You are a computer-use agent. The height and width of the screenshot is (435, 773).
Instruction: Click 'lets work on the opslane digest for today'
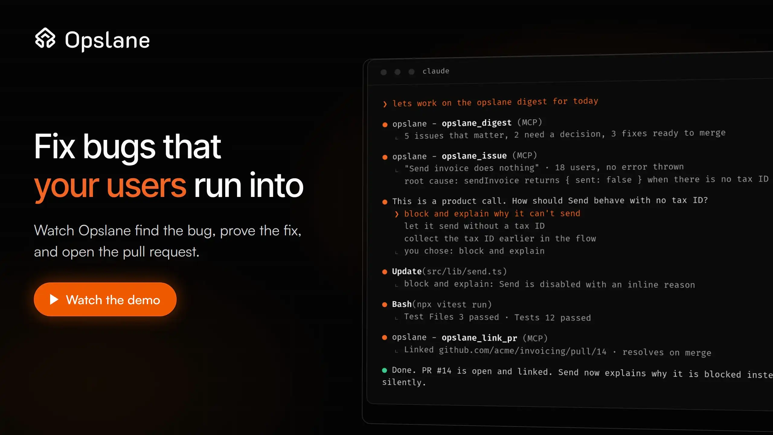[x=495, y=102]
